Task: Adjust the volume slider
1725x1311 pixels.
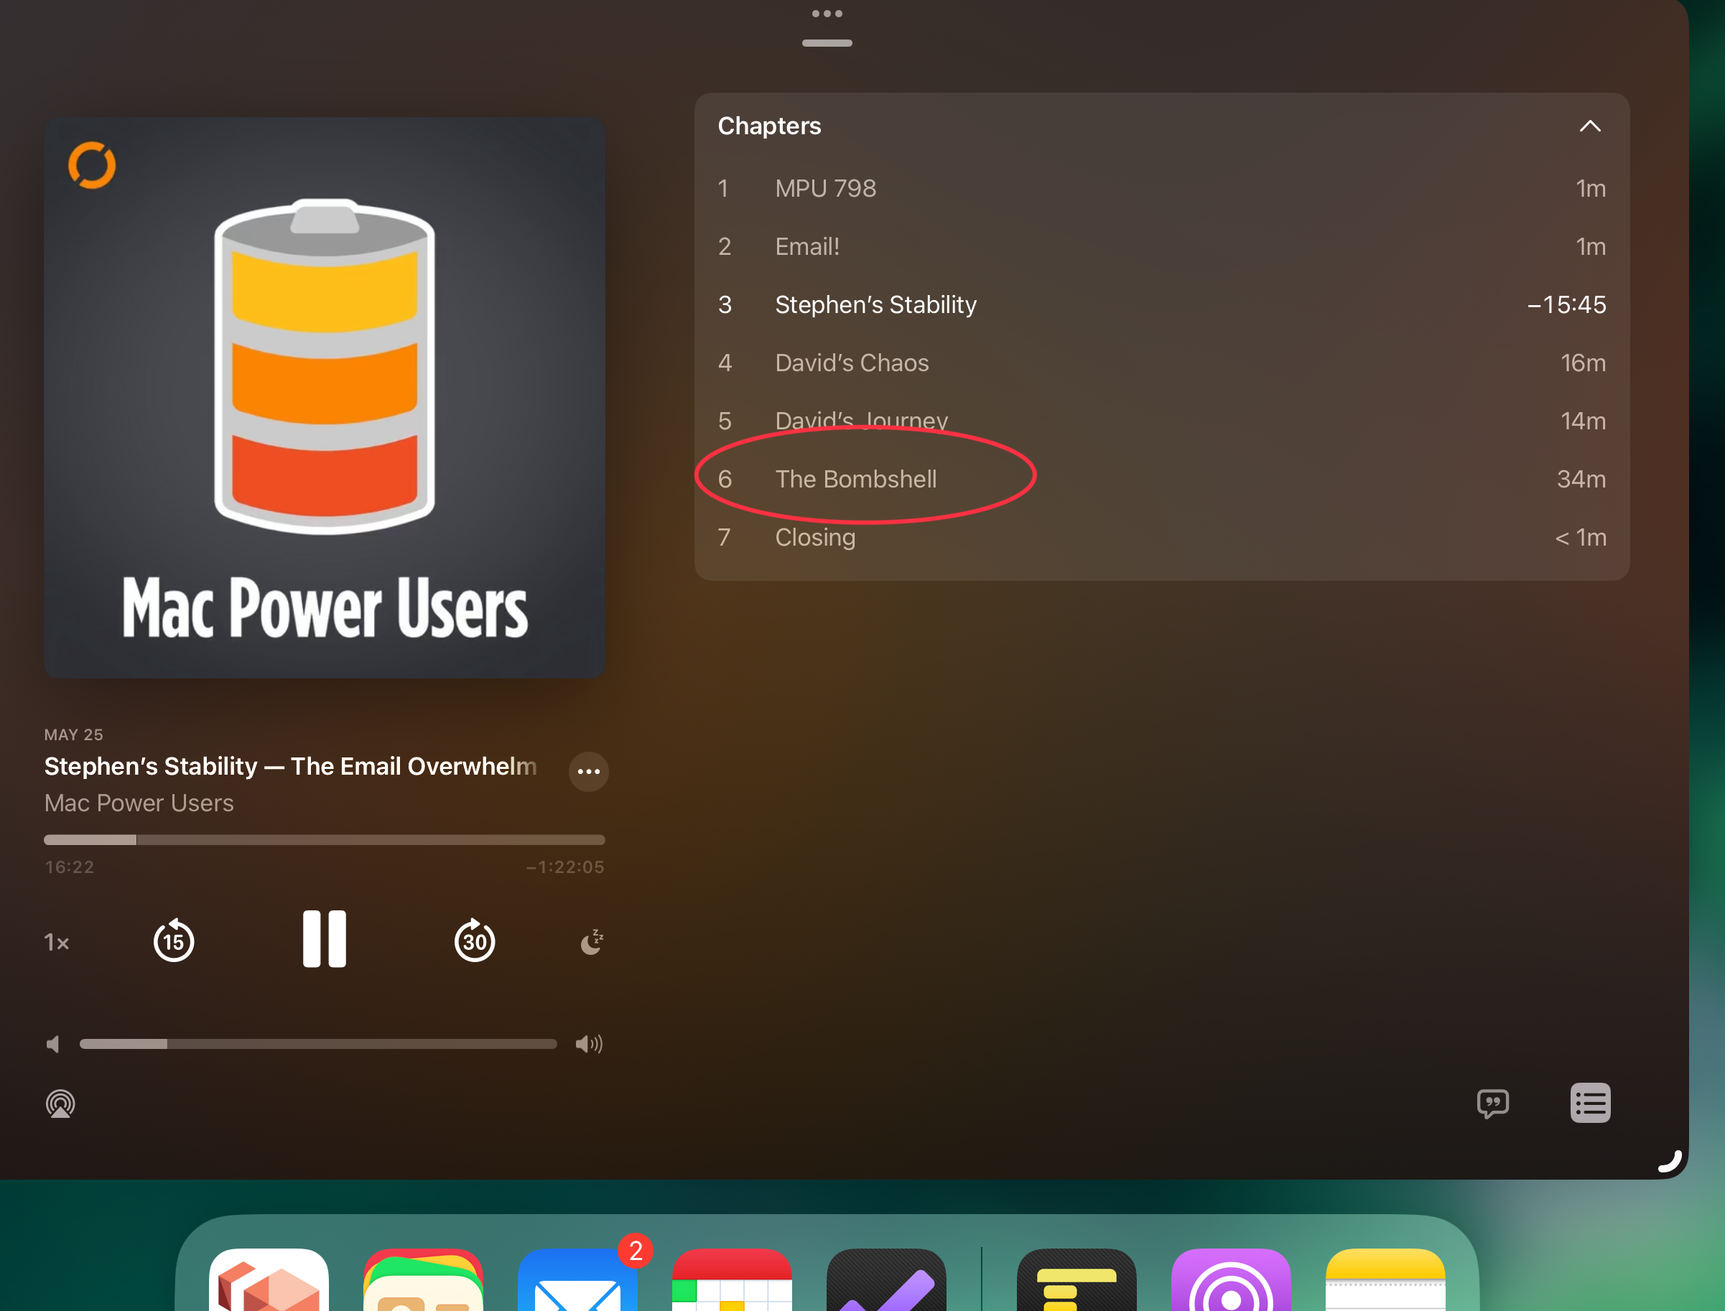Action: [317, 1044]
